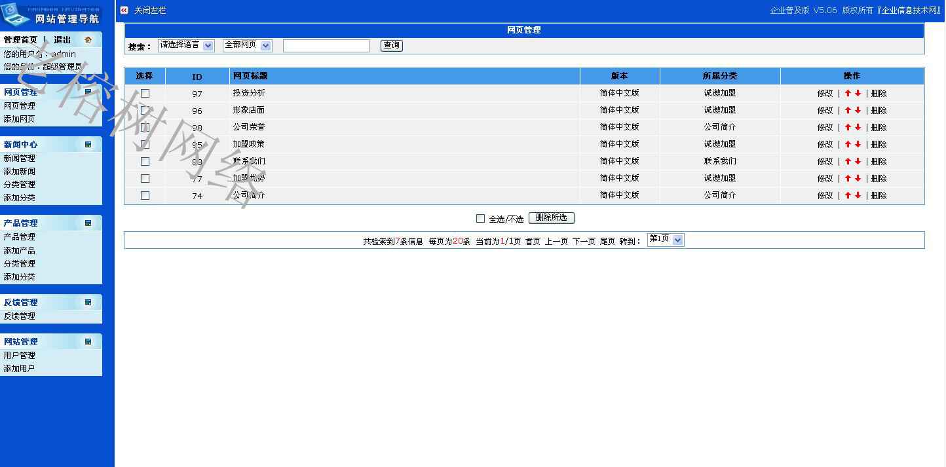The height and width of the screenshot is (467, 946).
Task: Collapse the 网页管理 section icon in sidebar
Action: point(88,92)
